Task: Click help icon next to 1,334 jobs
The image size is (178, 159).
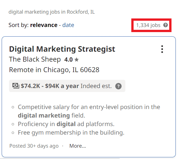Action: coord(166,25)
